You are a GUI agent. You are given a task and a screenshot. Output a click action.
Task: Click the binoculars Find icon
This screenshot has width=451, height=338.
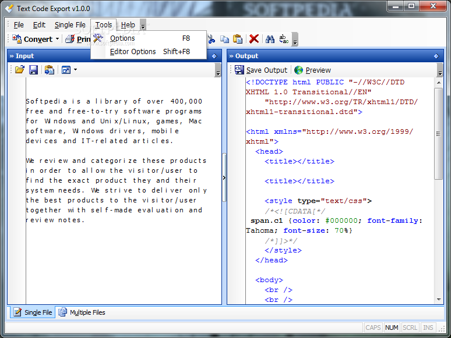click(x=270, y=39)
